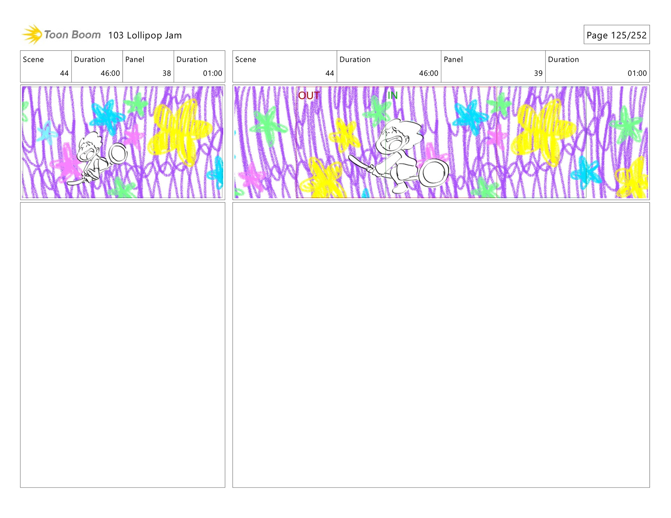Select the Panel 38 storyboard thumbnail

point(122,142)
